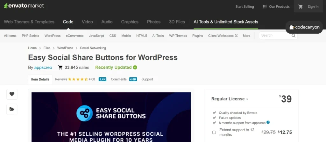Go to WordPress breadcrumb

(x=65, y=48)
